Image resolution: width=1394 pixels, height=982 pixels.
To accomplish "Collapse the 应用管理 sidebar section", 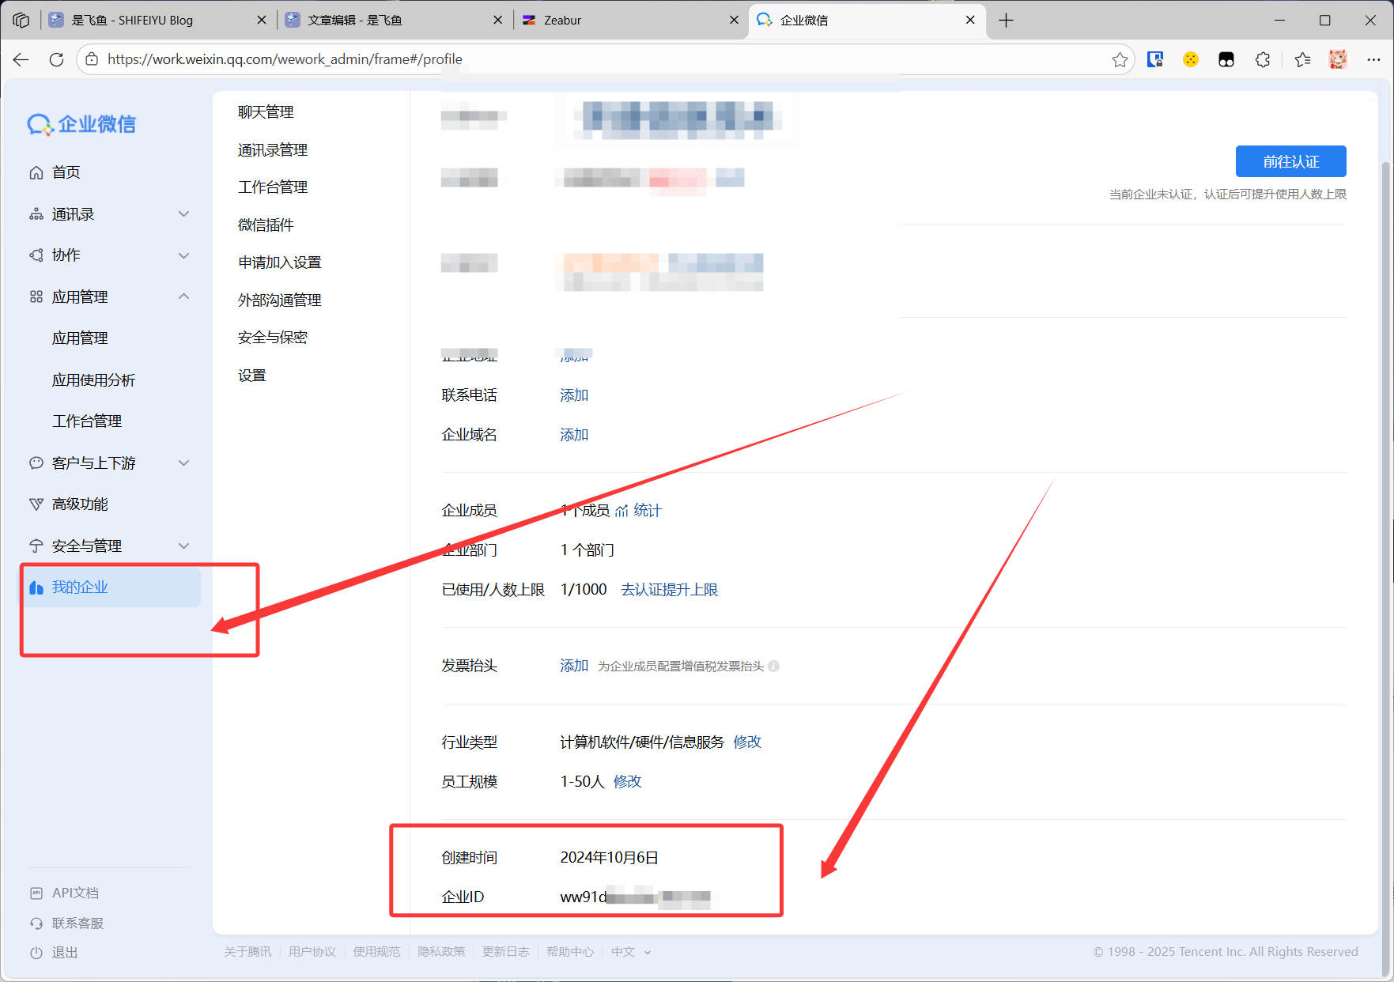I will pos(184,296).
